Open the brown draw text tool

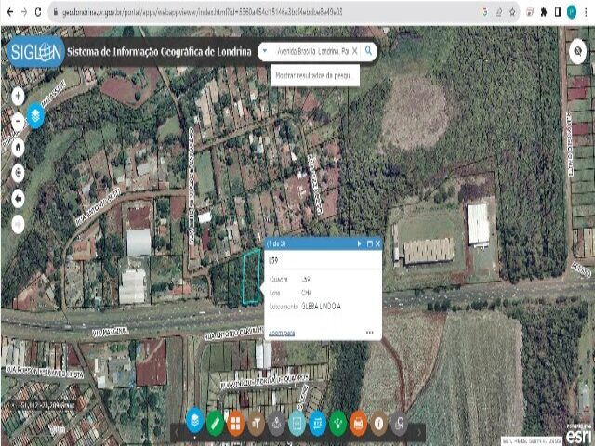pos(257,423)
